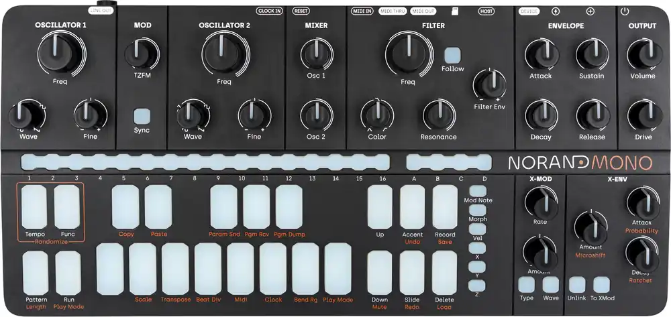Image resolution: width=671 pixels, height=317 pixels.
Task: Tap the Bend Rg keyboard pad
Action: click(305, 269)
